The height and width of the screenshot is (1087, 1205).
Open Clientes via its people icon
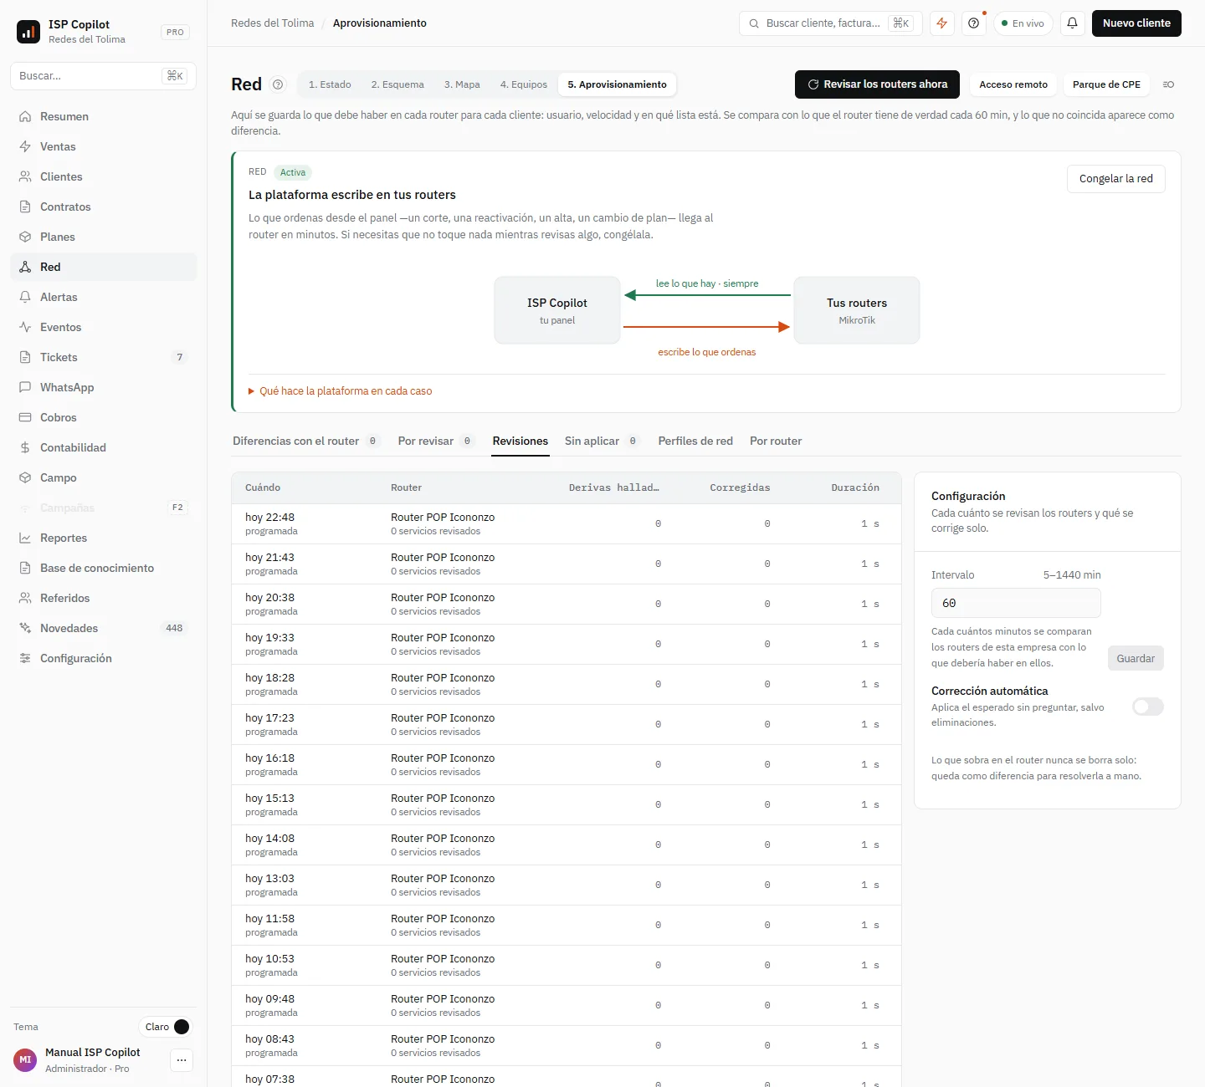[25, 176]
